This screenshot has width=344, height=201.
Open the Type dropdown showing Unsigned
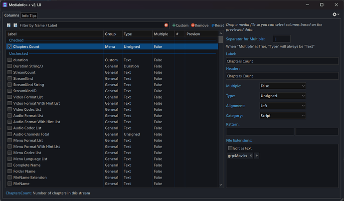(x=282, y=96)
